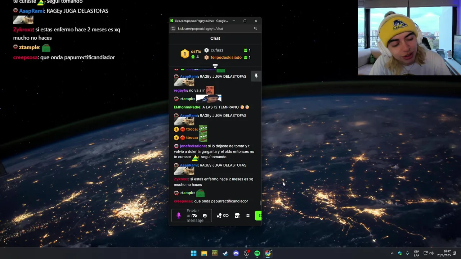Click the three-dots bubbles icon in chat bar
Viewport: 461px width, 259px height.
(x=219, y=215)
